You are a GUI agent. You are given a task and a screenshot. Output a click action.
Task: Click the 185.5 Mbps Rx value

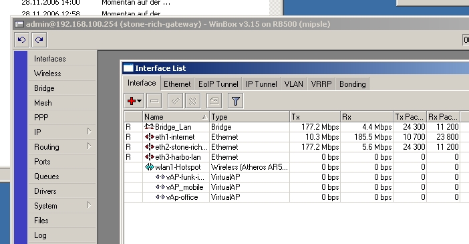[x=373, y=137]
